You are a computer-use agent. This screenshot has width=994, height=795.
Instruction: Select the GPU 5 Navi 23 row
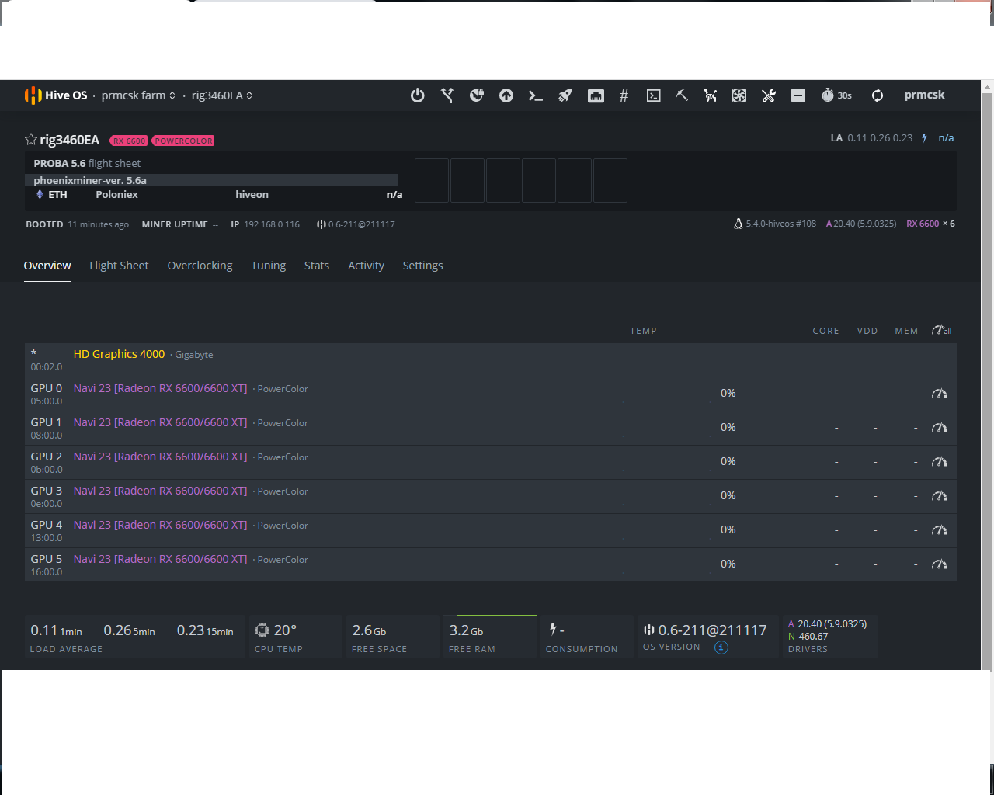(x=490, y=565)
